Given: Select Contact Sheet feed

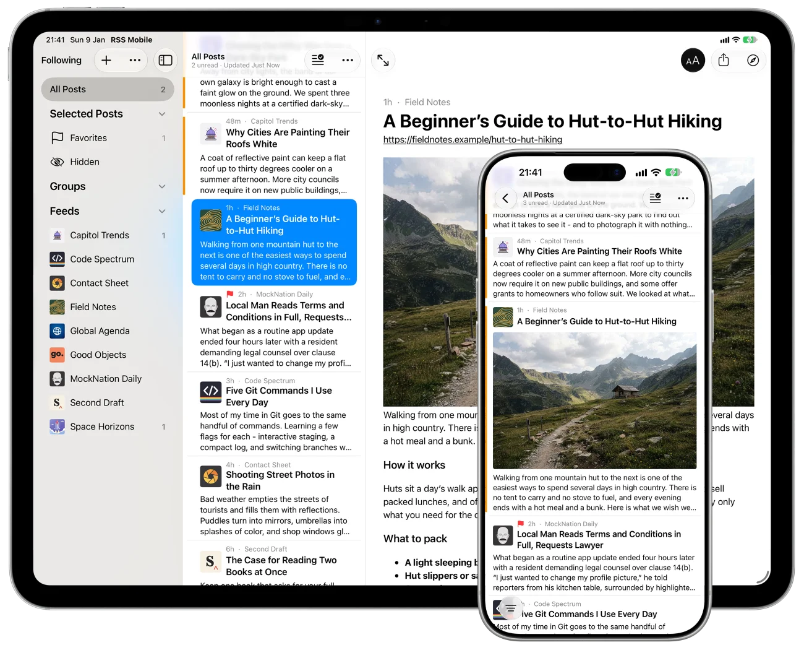Looking at the screenshot, I should click(x=108, y=283).
